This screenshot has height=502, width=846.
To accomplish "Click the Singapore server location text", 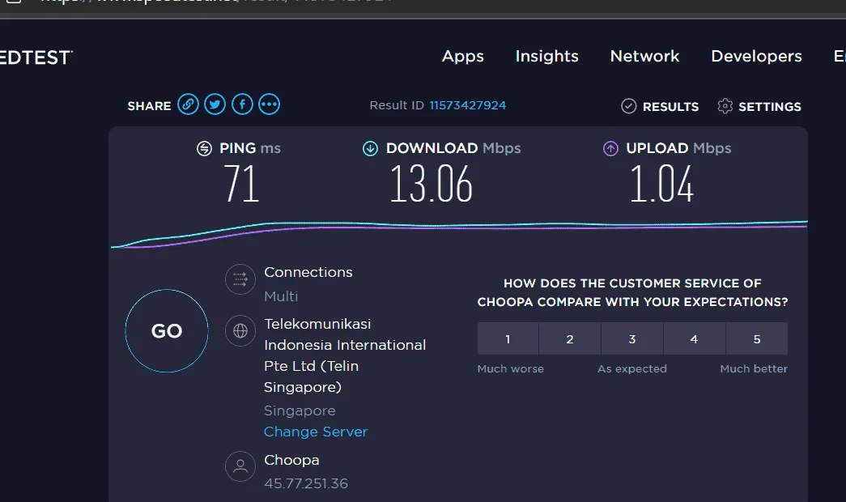I will pos(300,411).
